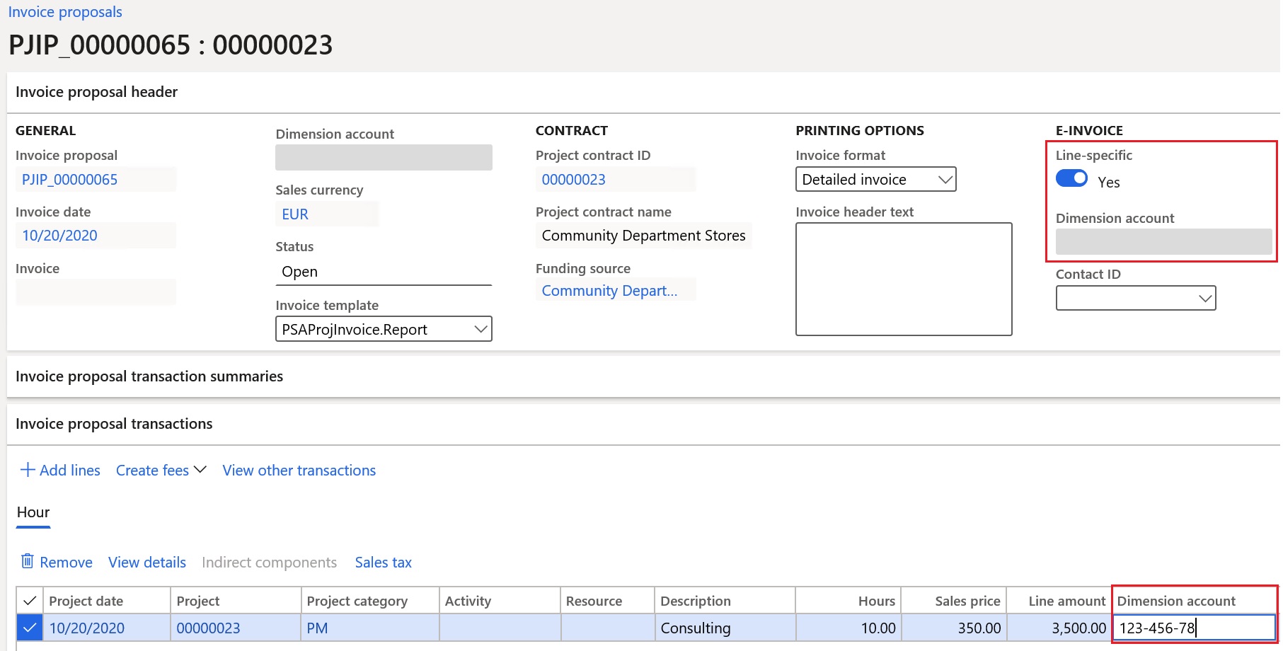Click the Line amount column header
1283x651 pixels.
[1059, 601]
